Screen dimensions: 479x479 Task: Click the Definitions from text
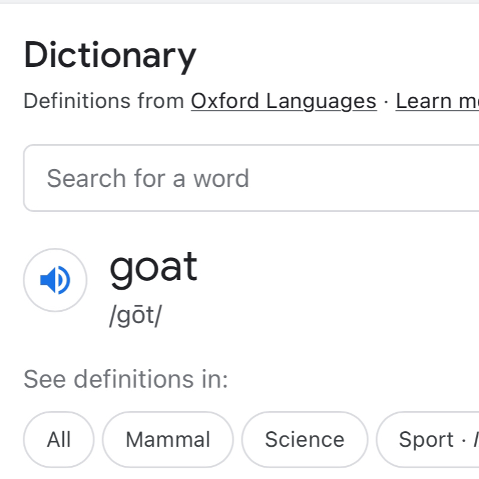point(104,101)
